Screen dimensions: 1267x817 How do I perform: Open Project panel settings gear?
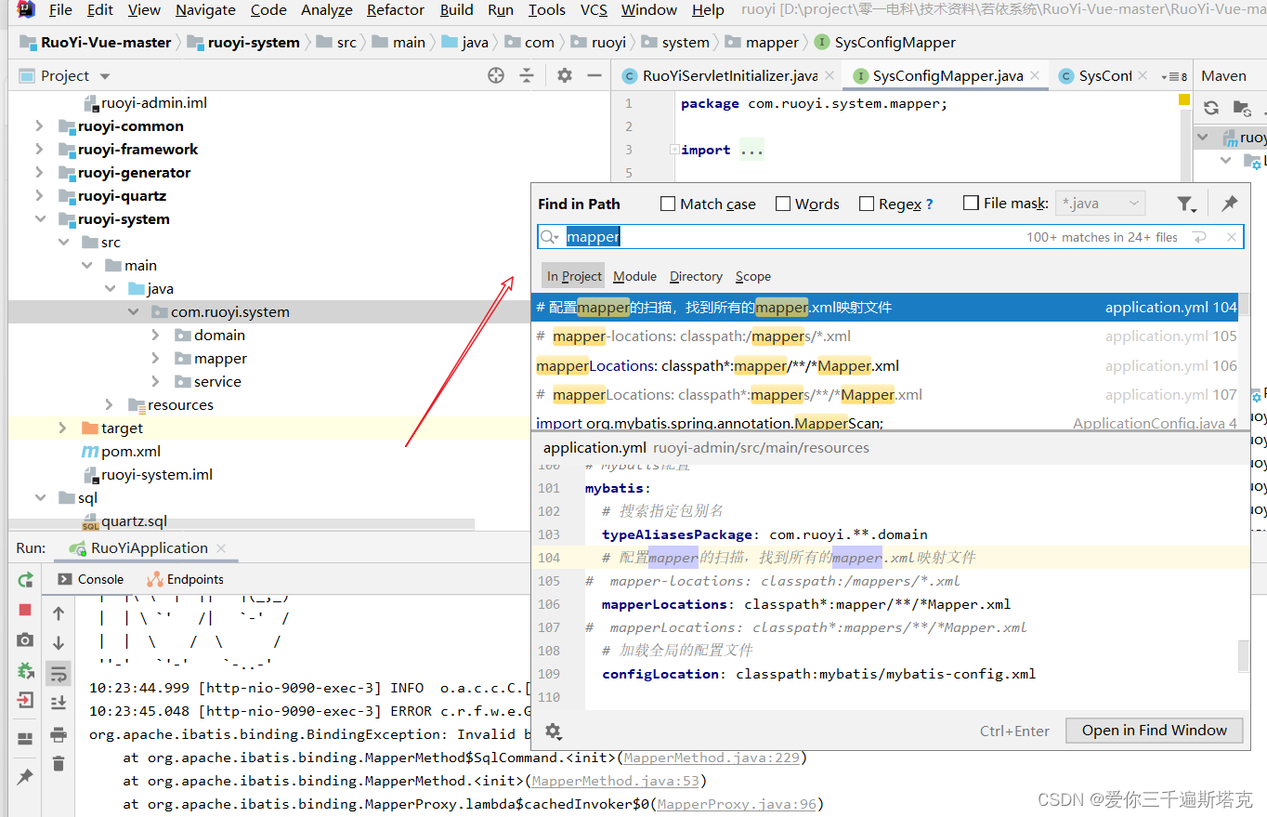563,75
